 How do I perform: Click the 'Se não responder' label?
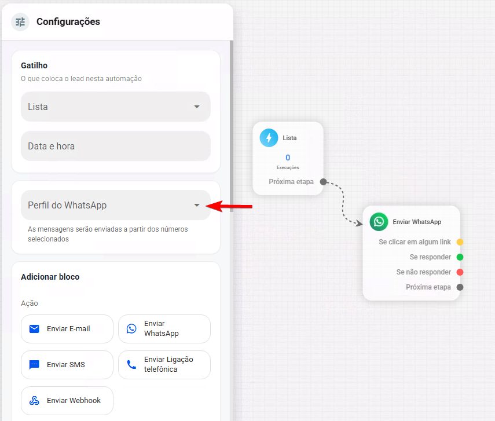click(423, 272)
